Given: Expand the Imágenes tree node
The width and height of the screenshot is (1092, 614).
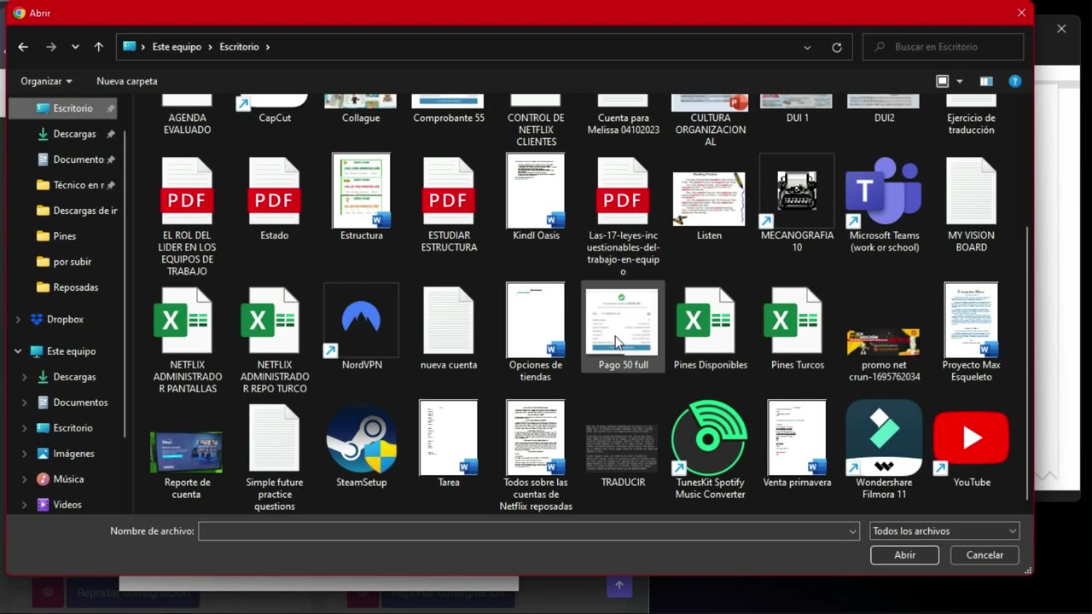Looking at the screenshot, I should (24, 454).
